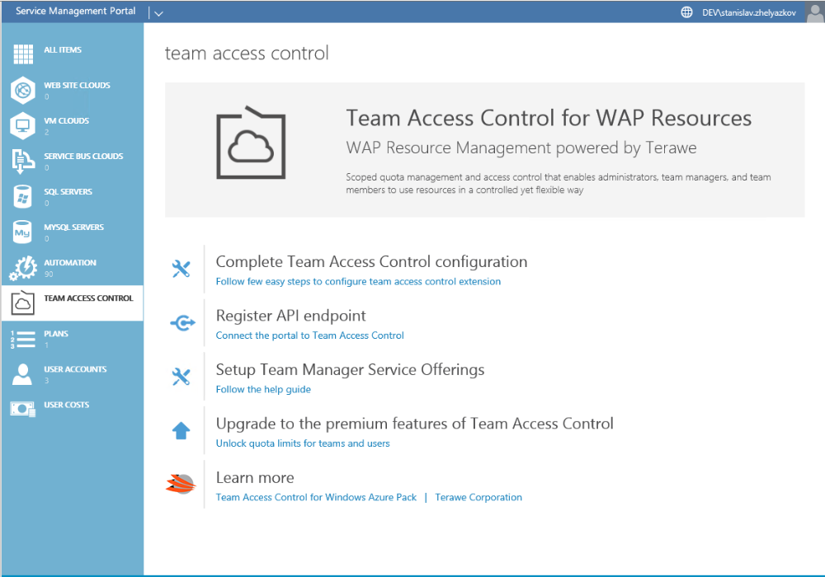Open the SQL Servers database icon
Image resolution: width=825 pixels, height=577 pixels.
(x=23, y=196)
